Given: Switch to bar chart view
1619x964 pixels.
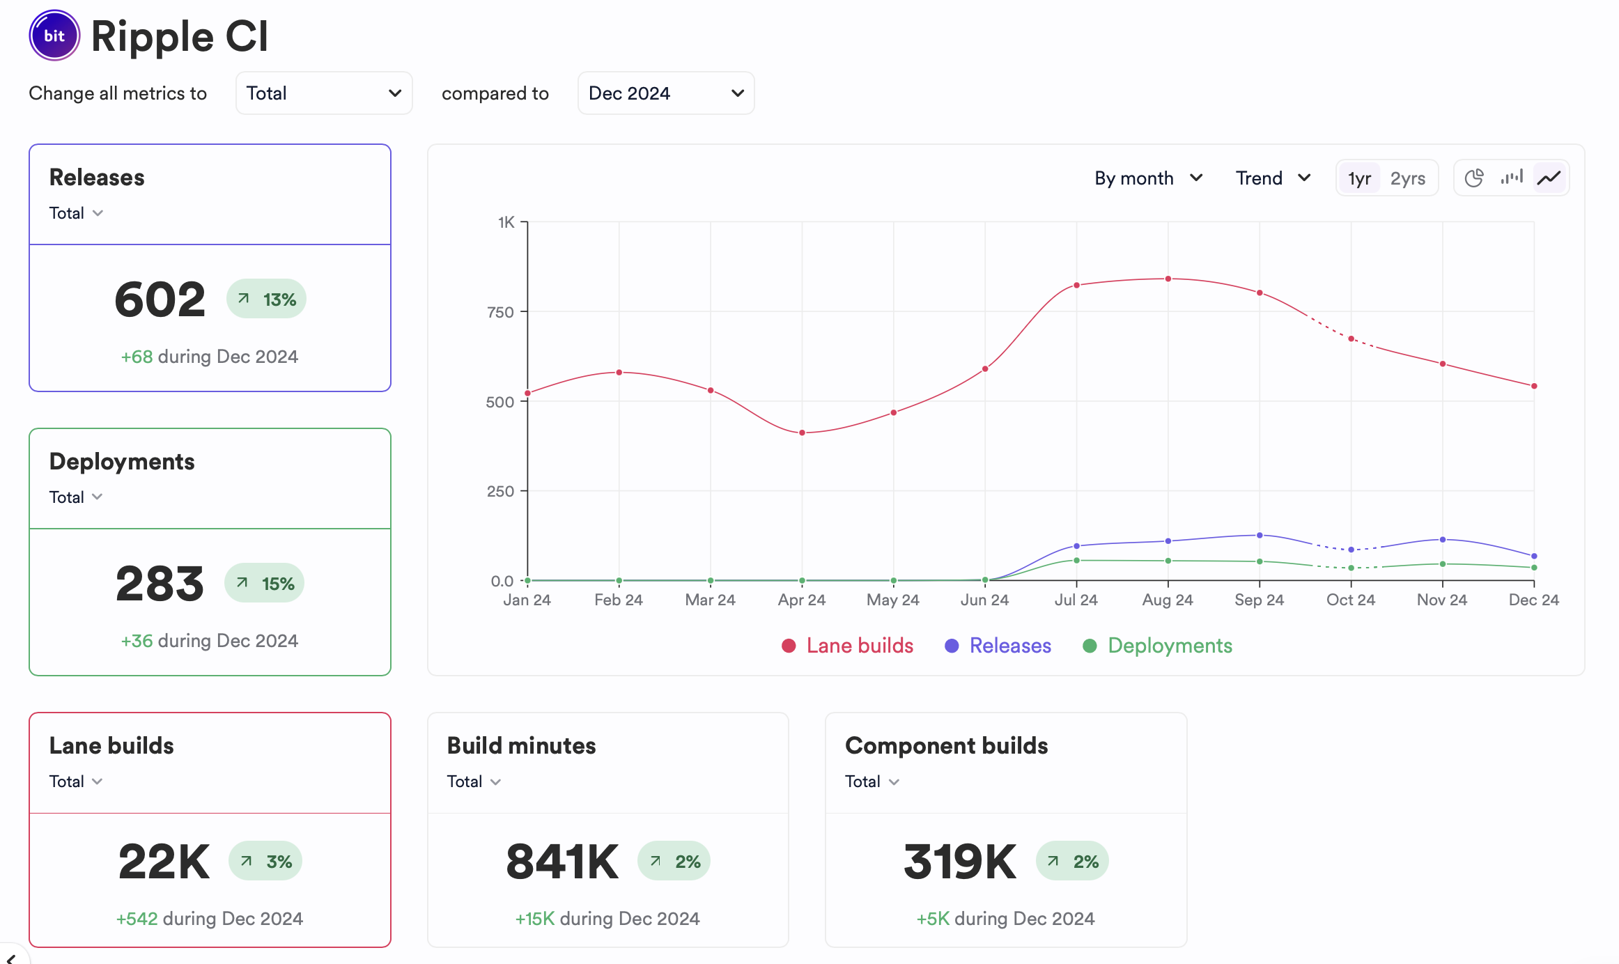Looking at the screenshot, I should [x=1512, y=178].
